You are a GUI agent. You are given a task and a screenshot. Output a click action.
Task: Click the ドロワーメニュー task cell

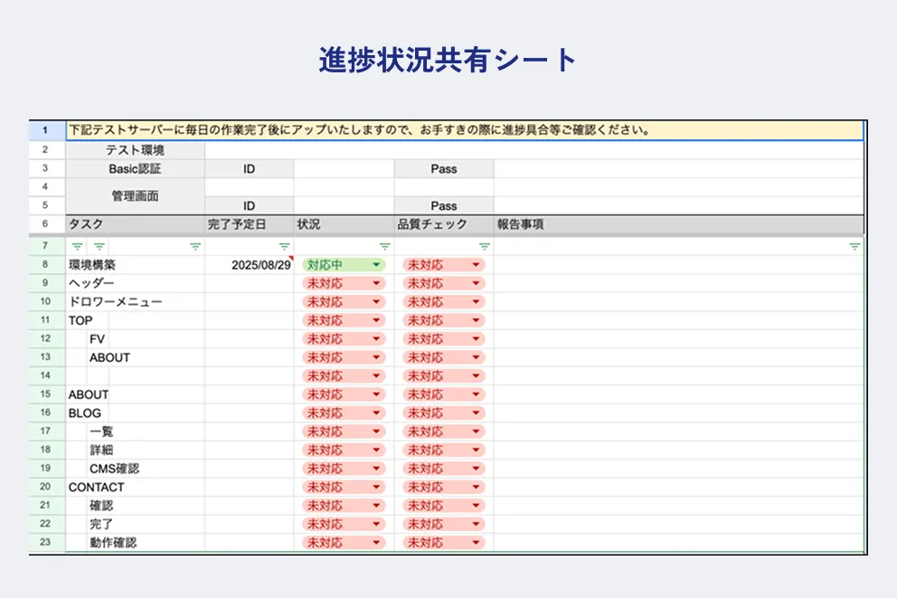[x=136, y=302]
